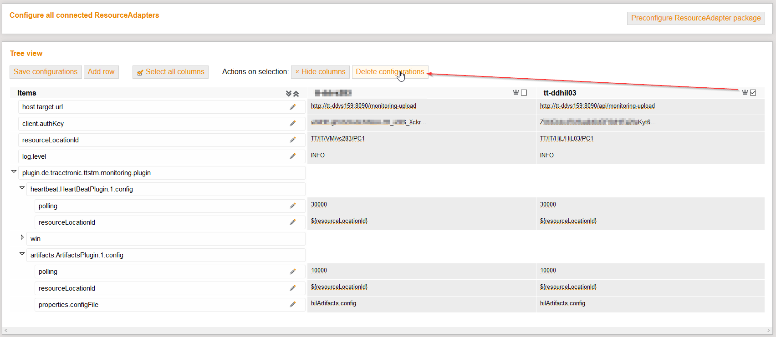Image resolution: width=776 pixels, height=337 pixels.
Task: Click horizontal scrollbar left arrow
Action: pos(6,331)
